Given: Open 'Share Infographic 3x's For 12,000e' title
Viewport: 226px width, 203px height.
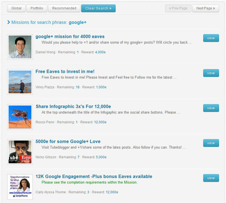Looking at the screenshot, I should [x=74, y=106].
